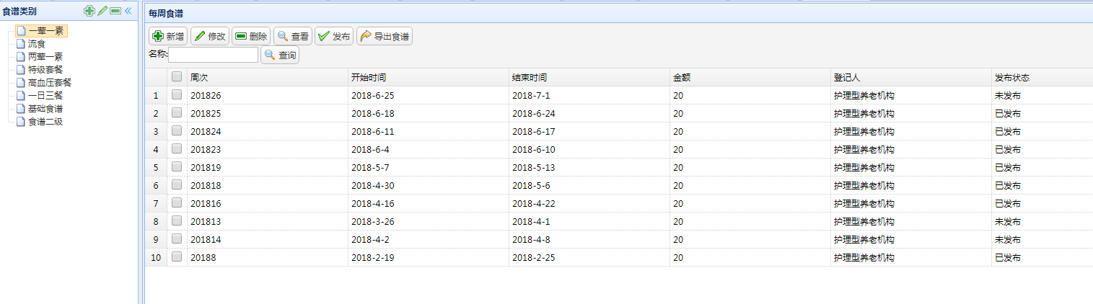1093x304 pixels.
Task: Click the green minus icon in 食谱类别 header
Action: (x=115, y=10)
